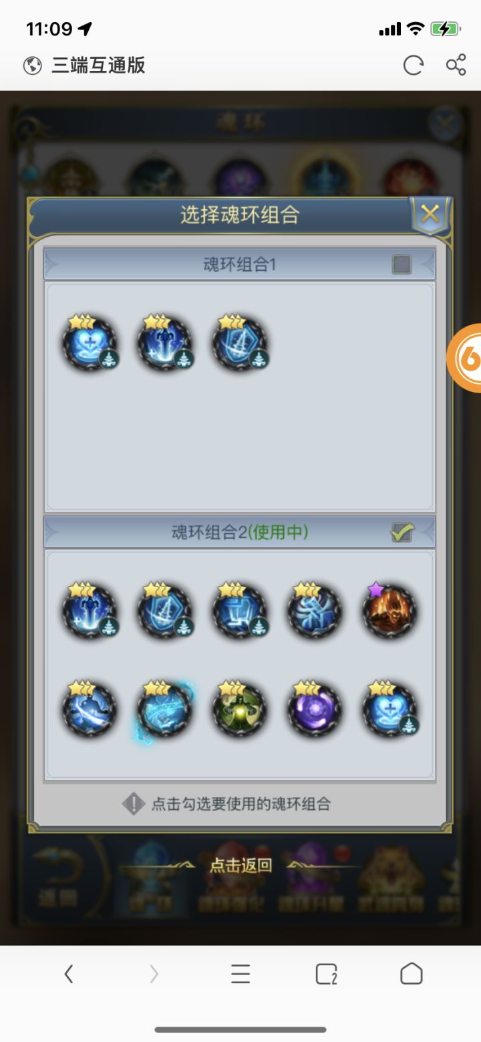Close the 选择魂环组合 dialog
481x1042 pixels.
430,215
